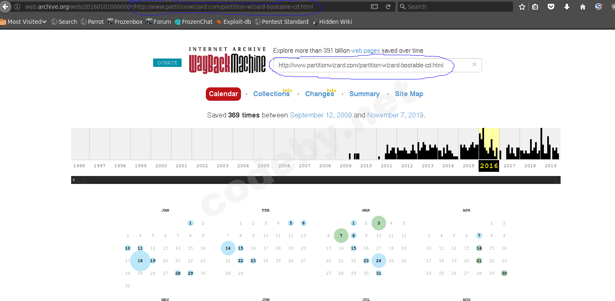Select the Calendar tab

[223, 94]
